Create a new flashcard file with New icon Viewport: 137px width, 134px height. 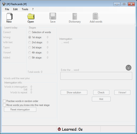point(9,16)
